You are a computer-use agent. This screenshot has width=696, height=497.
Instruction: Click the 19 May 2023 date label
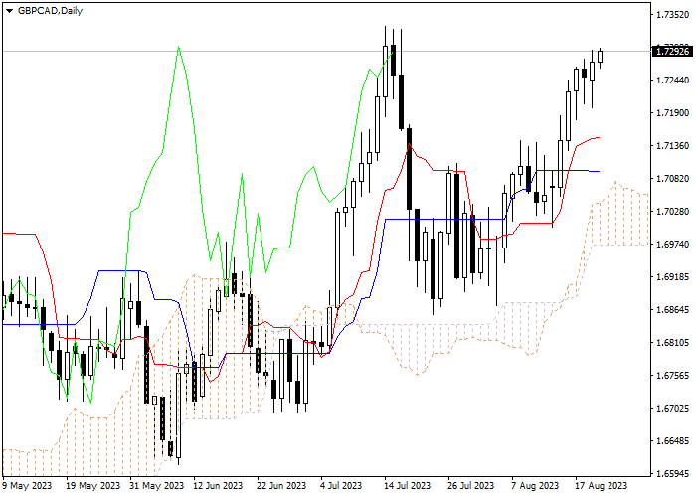[x=93, y=486]
